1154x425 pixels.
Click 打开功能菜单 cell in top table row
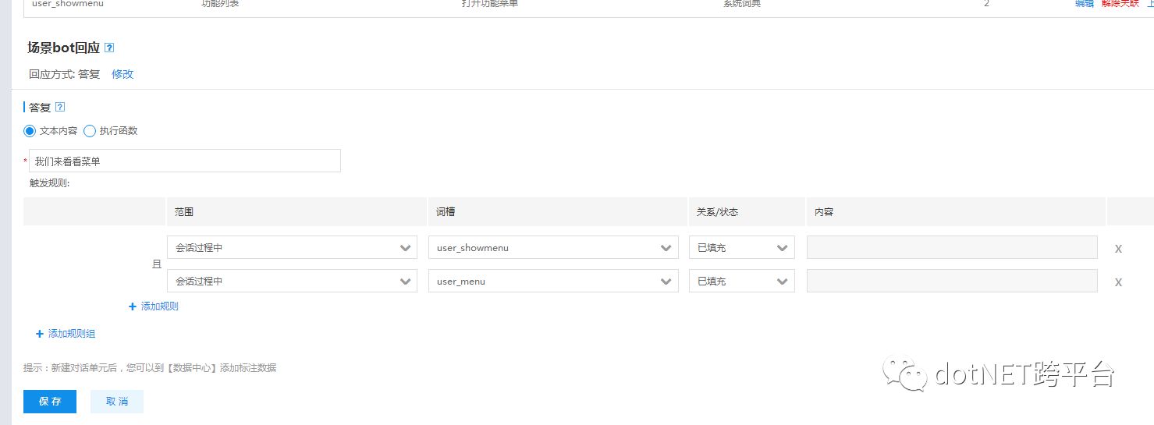490,4
